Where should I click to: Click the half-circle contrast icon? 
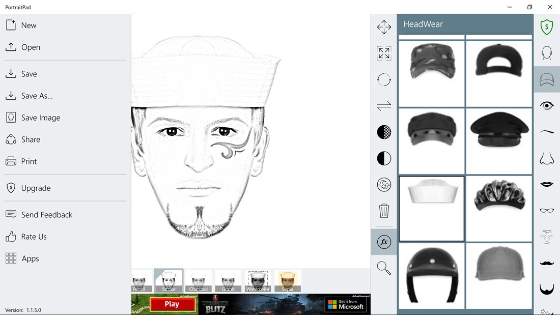click(384, 158)
